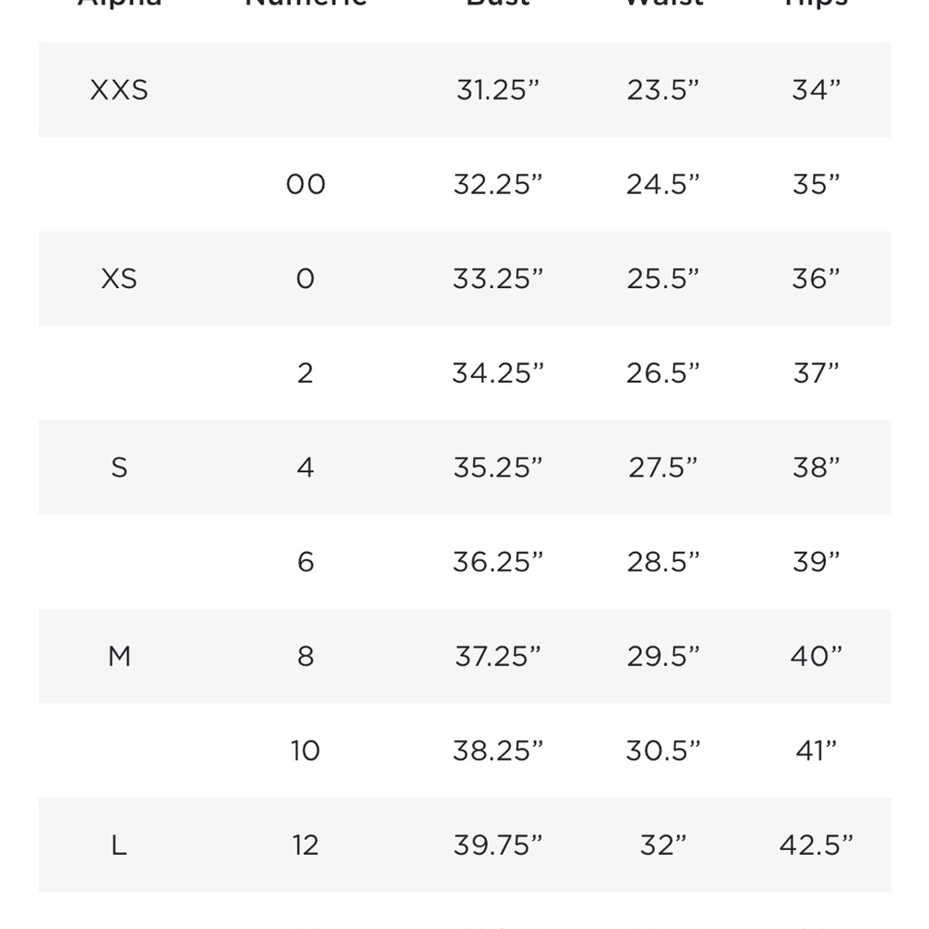Click the 35.25" bust value
This screenshot has height=929, width=929.
(x=498, y=467)
